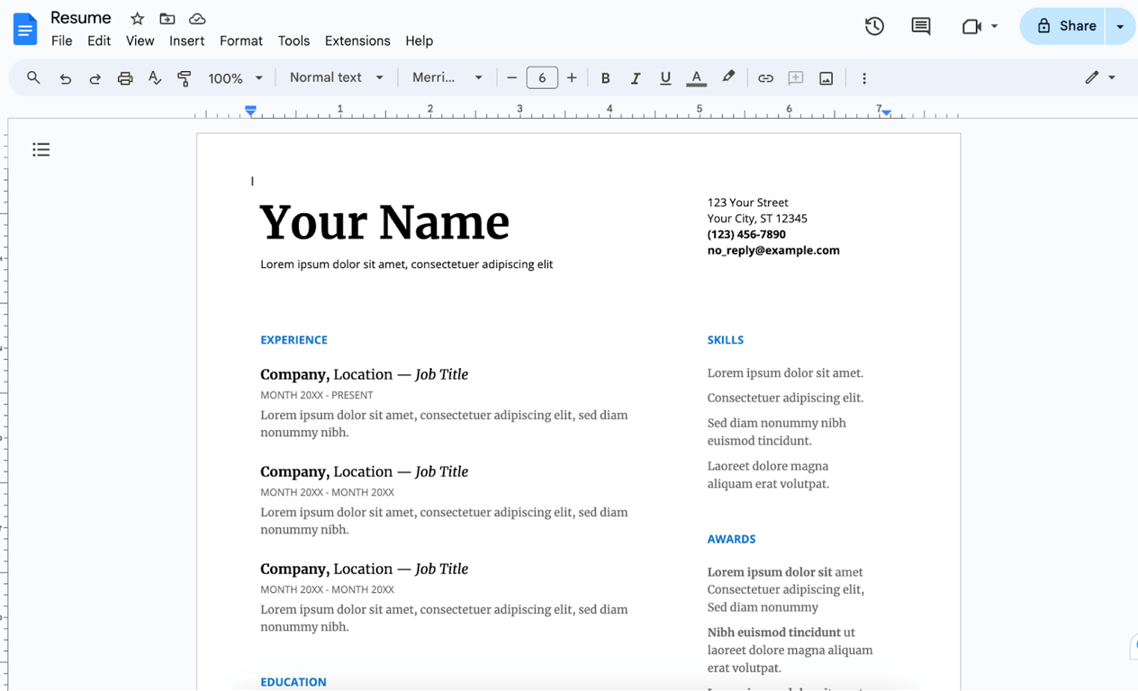Screen dimensions: 1138x691
Task: Insert a link
Action: 765,78
